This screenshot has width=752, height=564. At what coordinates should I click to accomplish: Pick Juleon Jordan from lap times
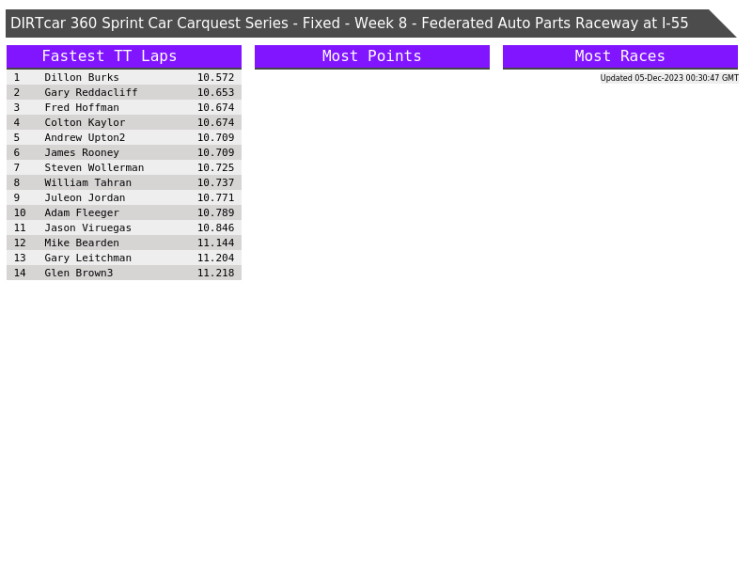(x=85, y=197)
